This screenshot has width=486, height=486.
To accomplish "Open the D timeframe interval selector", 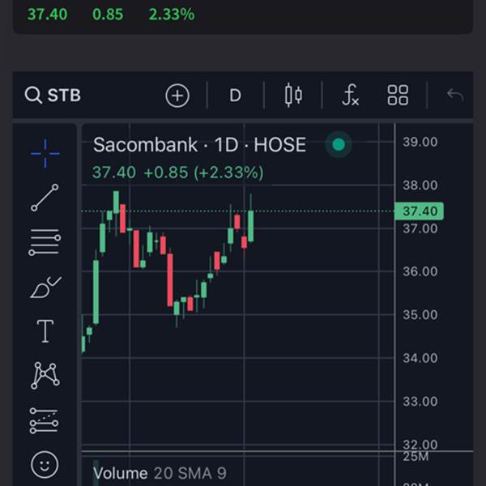I will (x=235, y=96).
